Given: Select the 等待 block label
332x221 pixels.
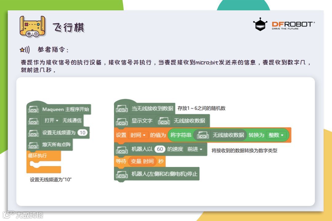Looking at the screenshot, I should (121, 161).
